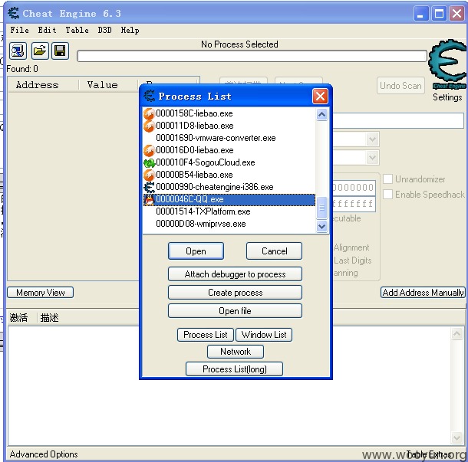Click Attach debugger to process
468x462 pixels.
tap(235, 274)
